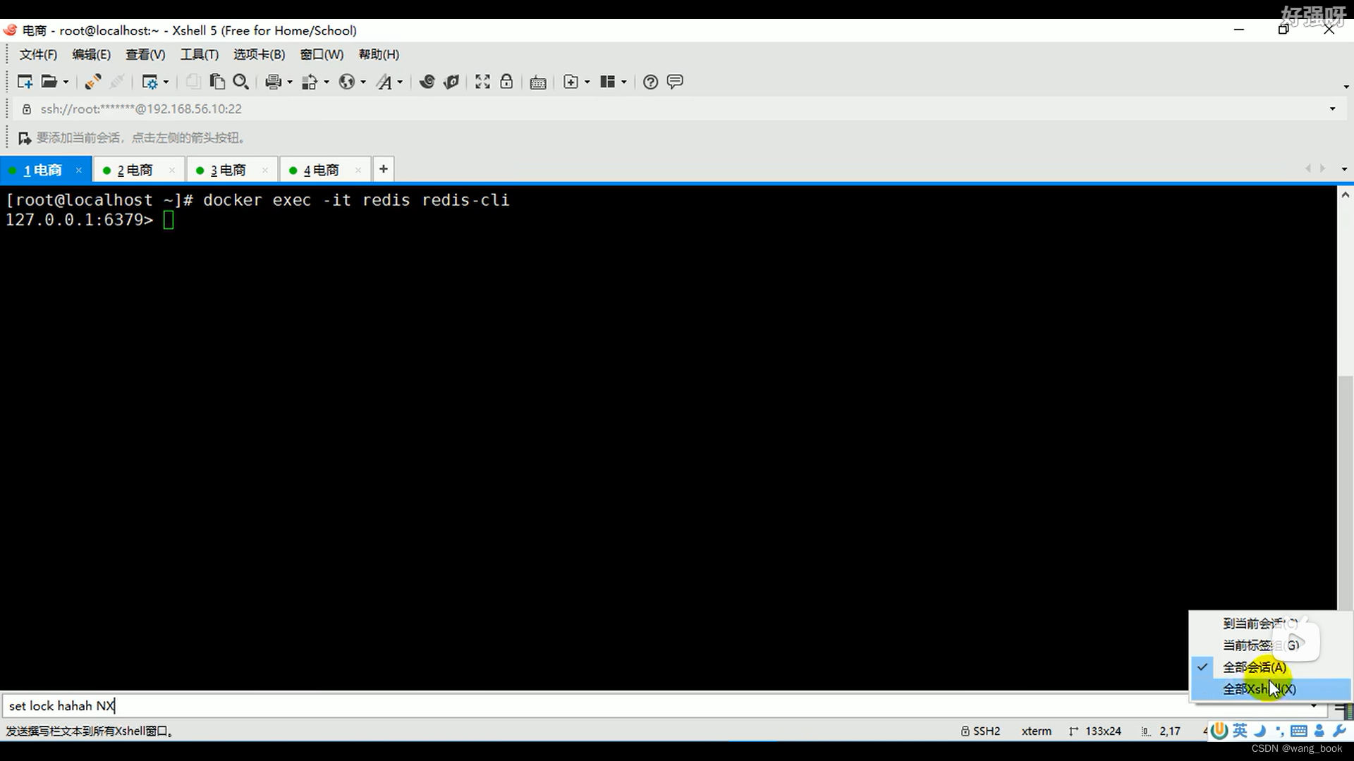Click the Disconnect plug icon
This screenshot has height=761, width=1354.
(117, 82)
